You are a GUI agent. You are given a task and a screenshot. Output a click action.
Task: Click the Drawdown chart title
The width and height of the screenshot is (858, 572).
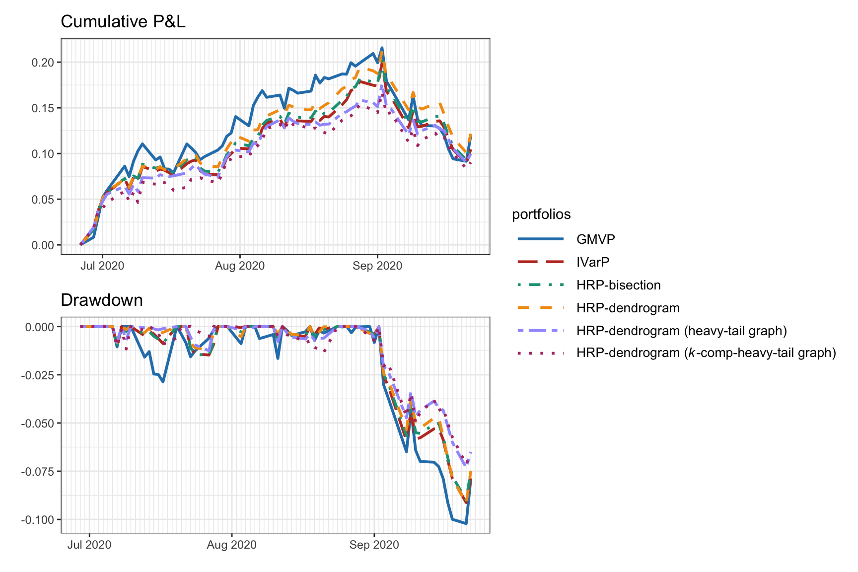102,300
